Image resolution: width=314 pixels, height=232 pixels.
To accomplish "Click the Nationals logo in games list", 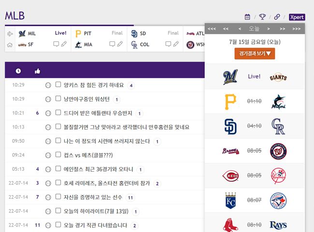I will tap(278, 151).
